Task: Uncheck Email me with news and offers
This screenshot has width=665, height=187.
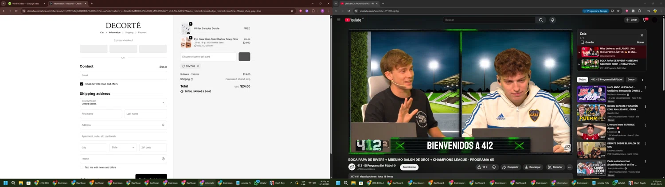Action: coord(82,84)
